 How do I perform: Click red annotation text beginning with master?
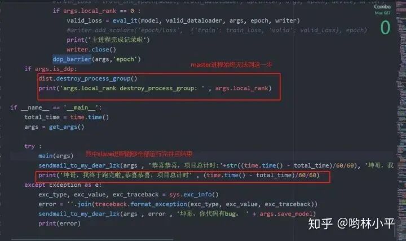[x=232, y=65]
